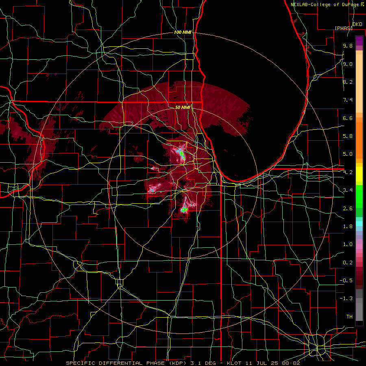Click the 2.6 value on the color scale
The image size is (366, 366).
[x=348, y=209]
